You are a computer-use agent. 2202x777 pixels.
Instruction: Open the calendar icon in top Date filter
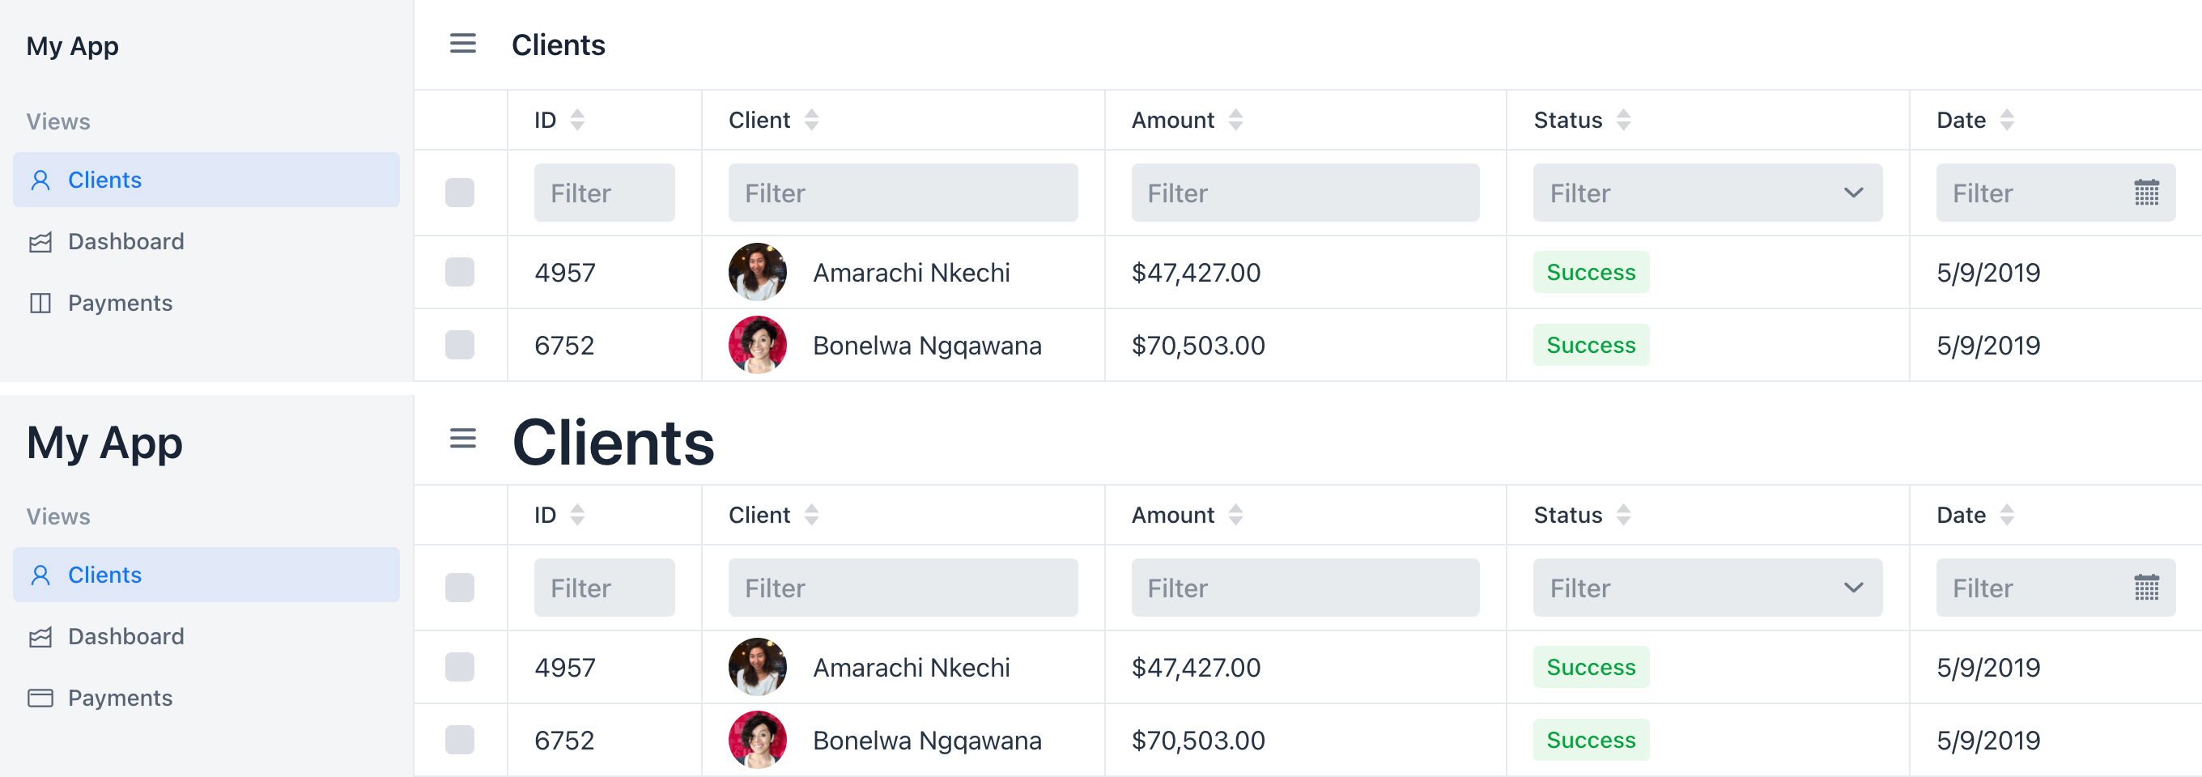click(x=2146, y=193)
